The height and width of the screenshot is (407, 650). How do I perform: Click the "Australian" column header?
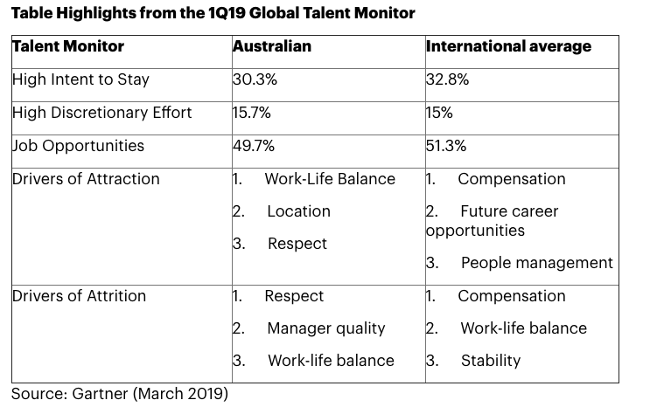[272, 46]
